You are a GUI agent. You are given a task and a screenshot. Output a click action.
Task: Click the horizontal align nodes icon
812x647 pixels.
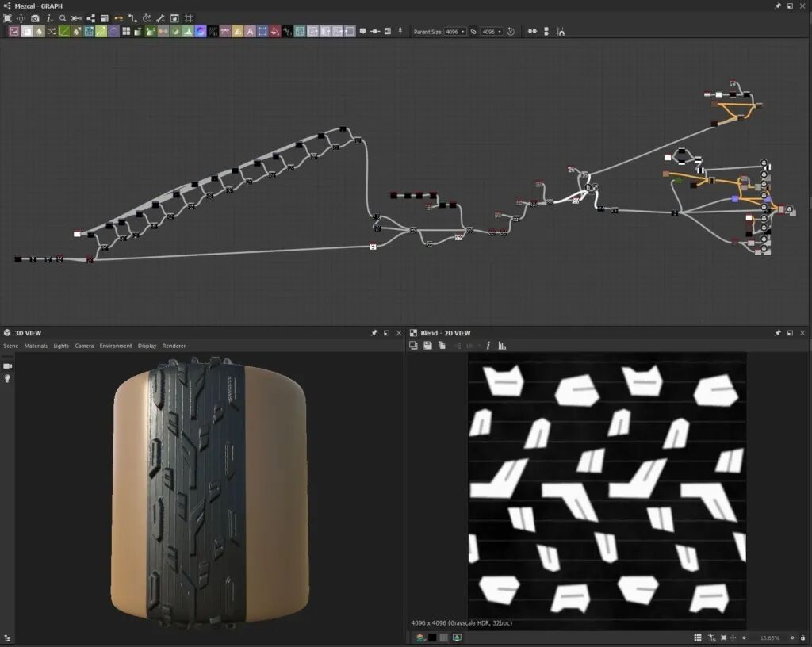[x=532, y=31]
